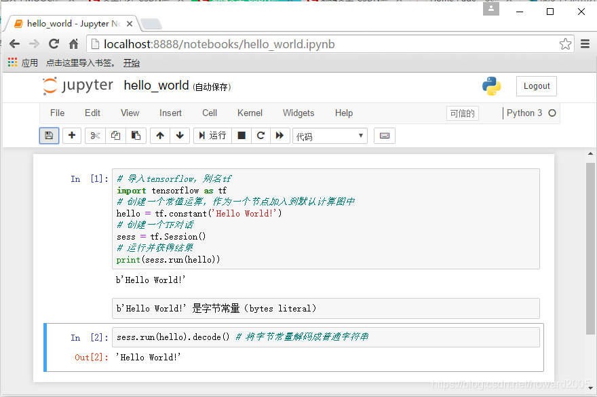
Task: Select the hello_world Jupyter browser tab
Action: (73, 24)
